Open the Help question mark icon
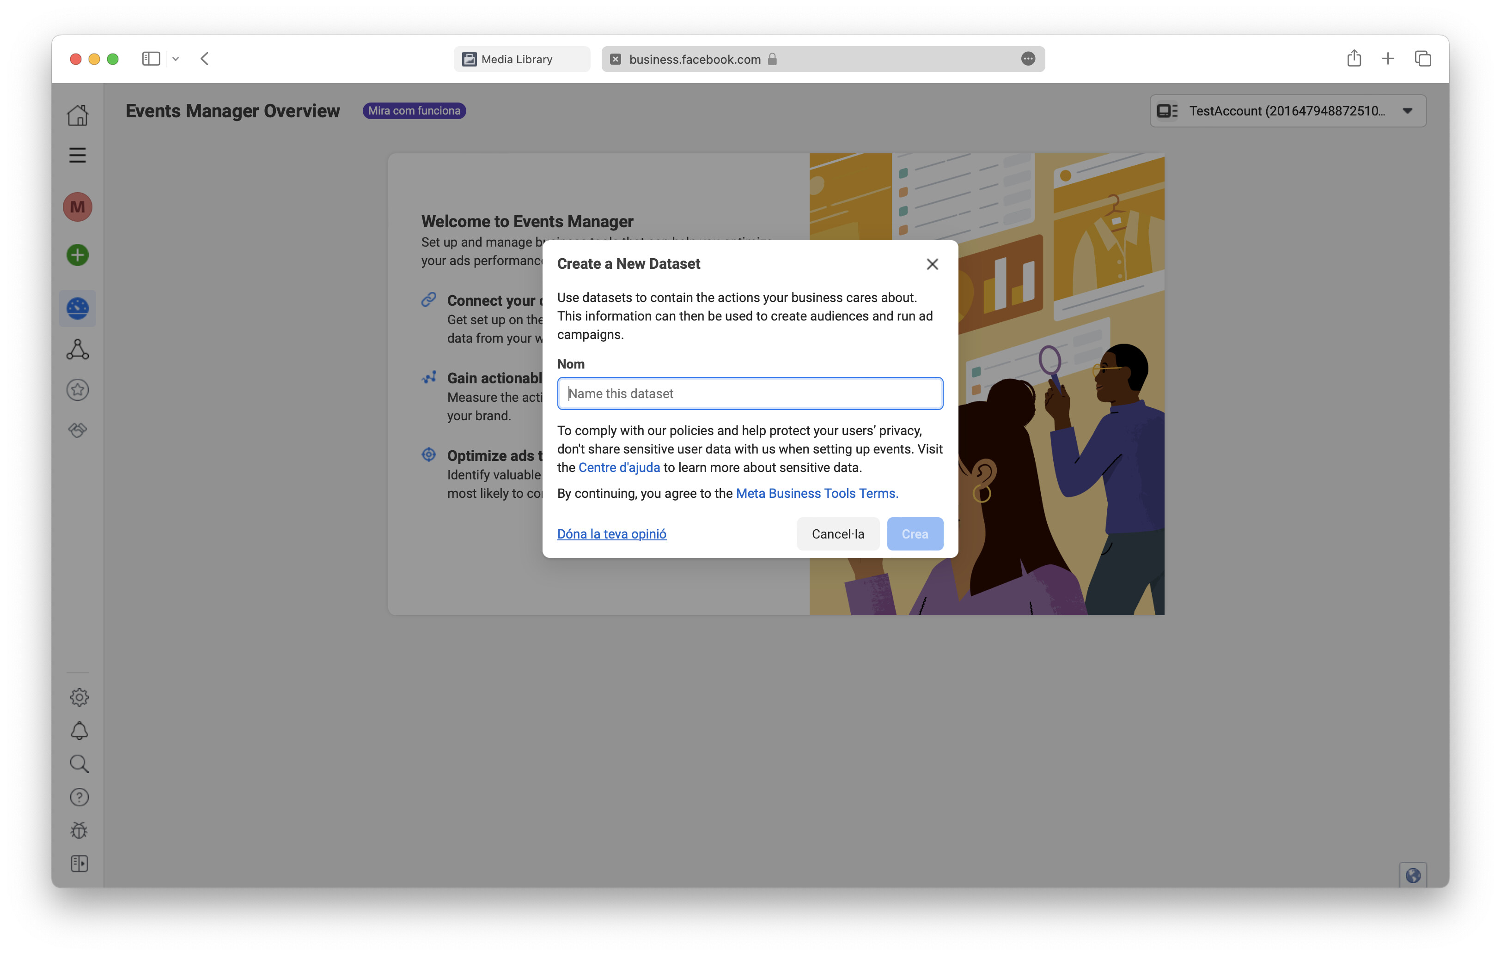The width and height of the screenshot is (1501, 956). coord(79,797)
